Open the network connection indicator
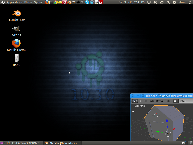This screenshot has width=193, height=145. [x=169, y=2]
